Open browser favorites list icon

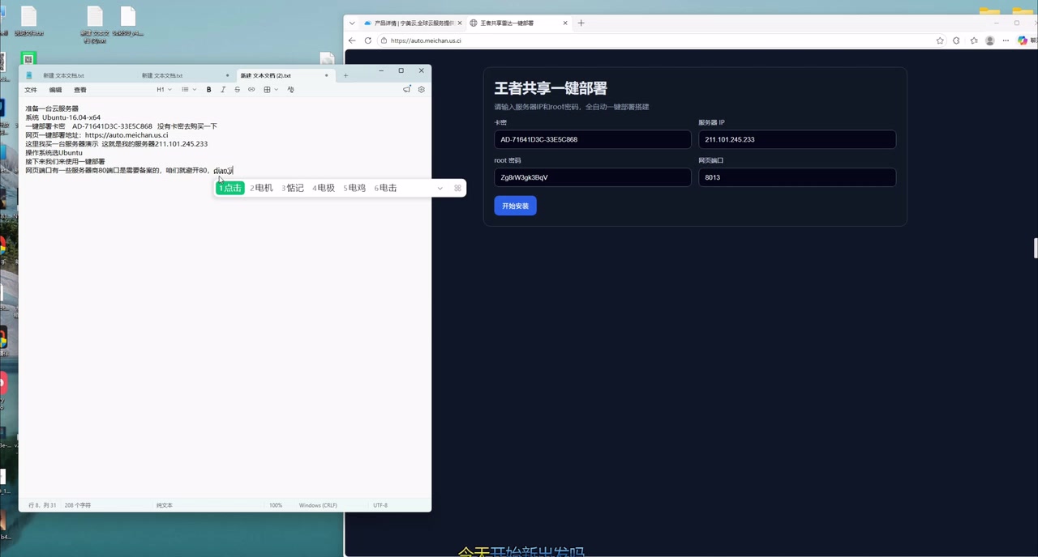click(973, 40)
